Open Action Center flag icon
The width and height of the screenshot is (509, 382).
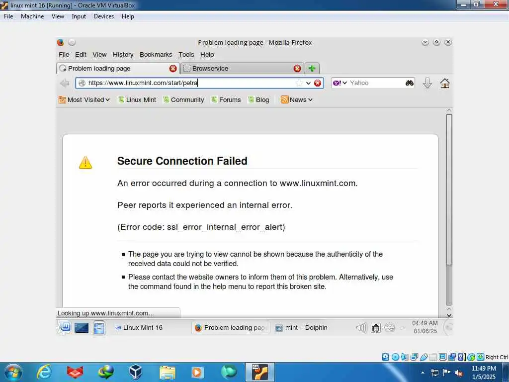(447, 373)
